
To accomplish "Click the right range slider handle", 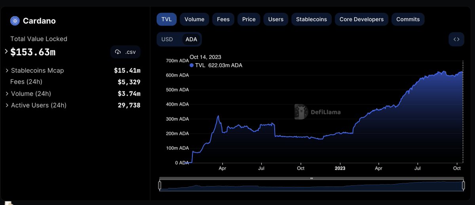I will click(464, 185).
